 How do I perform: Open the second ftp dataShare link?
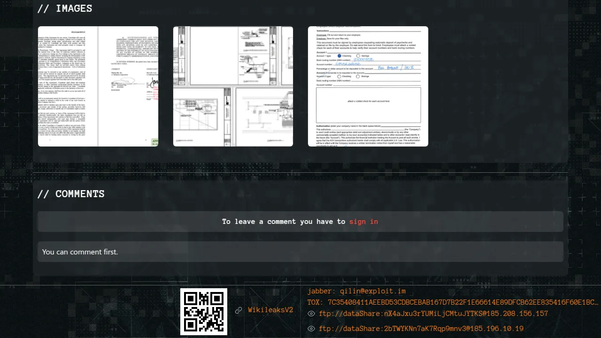point(421,329)
